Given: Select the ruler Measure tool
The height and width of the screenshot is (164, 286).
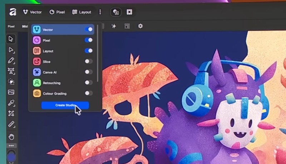Looking at the screenshot, I should coord(11,124).
